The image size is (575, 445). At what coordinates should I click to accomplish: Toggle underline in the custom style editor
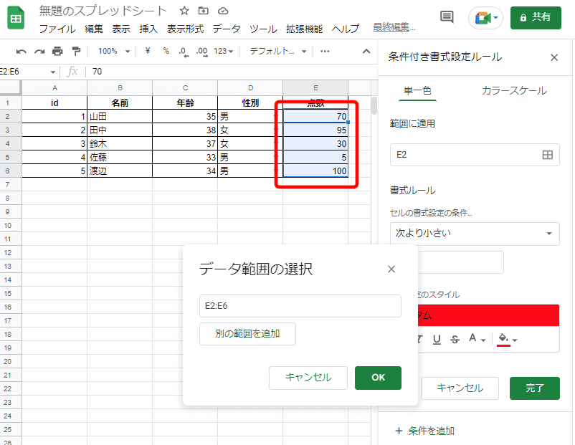(x=436, y=338)
